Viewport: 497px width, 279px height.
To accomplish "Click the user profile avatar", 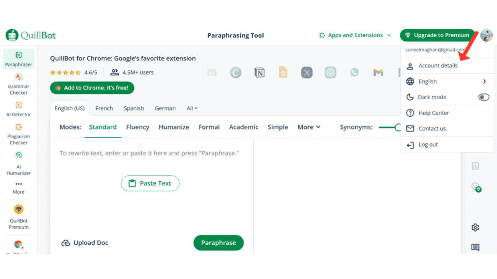I will click(x=486, y=35).
